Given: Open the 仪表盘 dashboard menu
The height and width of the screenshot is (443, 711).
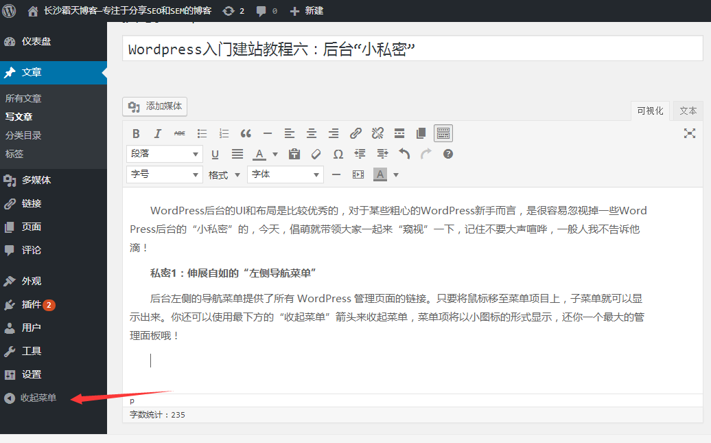Looking at the screenshot, I should [54, 41].
